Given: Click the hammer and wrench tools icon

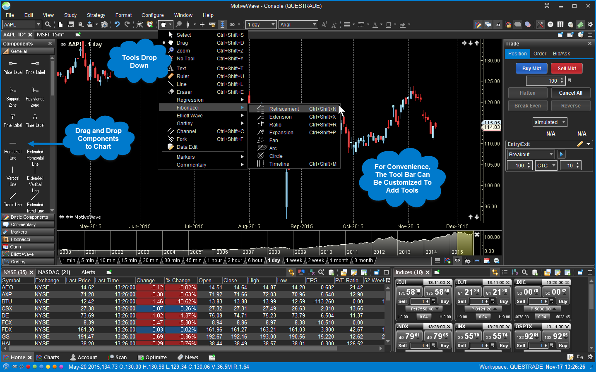Looking at the screenshot, I should pos(540,24).
